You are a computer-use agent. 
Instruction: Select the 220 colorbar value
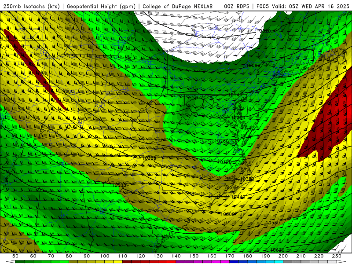[319, 256]
